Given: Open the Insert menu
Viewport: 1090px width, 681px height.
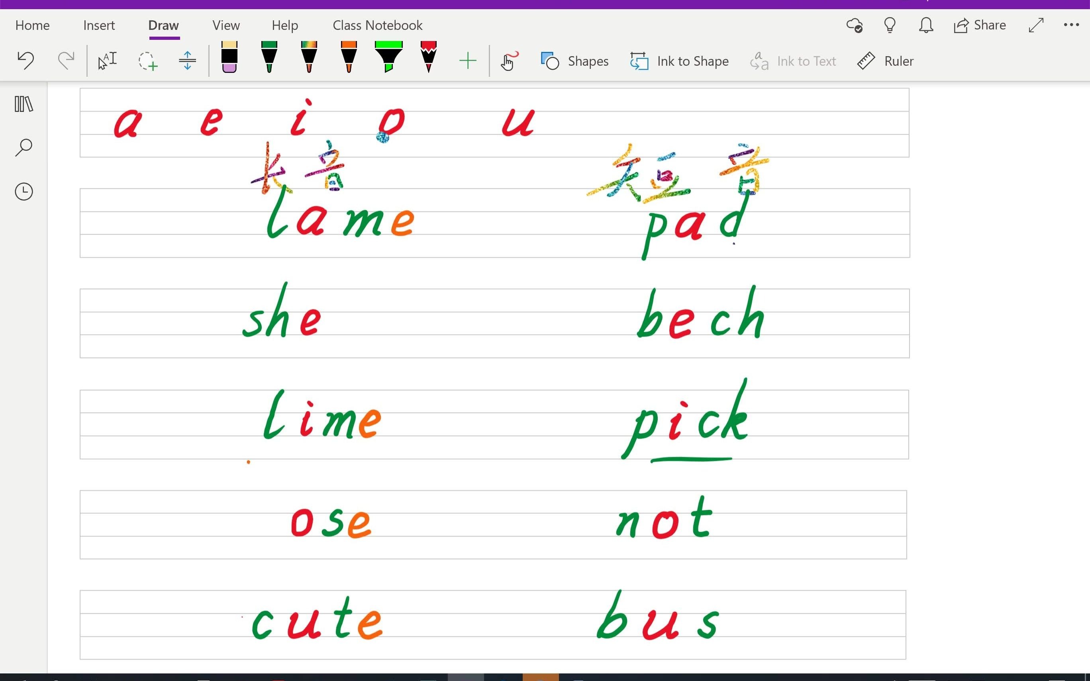Looking at the screenshot, I should coord(99,25).
